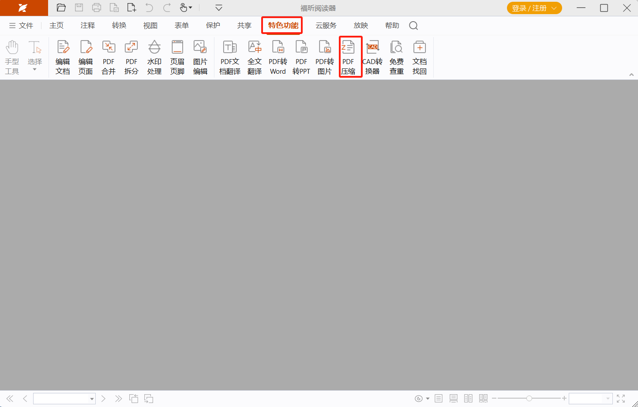The height and width of the screenshot is (407, 638).
Task: Open file using the folder icon
Action: click(x=61, y=8)
